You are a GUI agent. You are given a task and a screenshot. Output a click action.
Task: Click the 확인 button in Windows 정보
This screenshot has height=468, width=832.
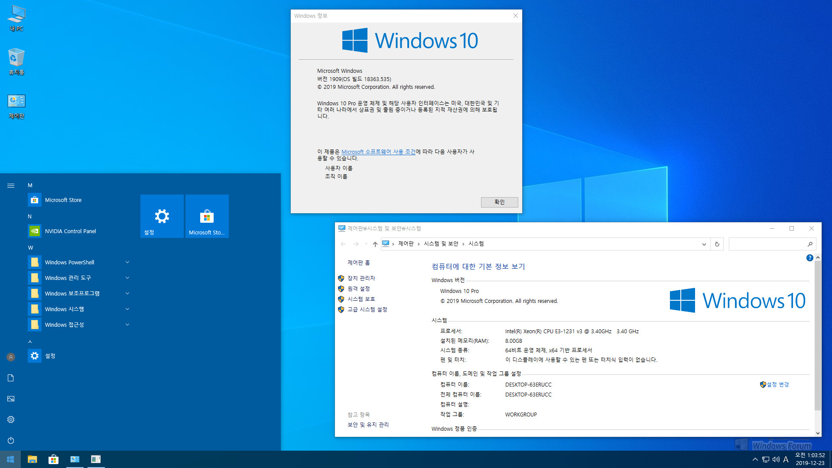coord(499,202)
